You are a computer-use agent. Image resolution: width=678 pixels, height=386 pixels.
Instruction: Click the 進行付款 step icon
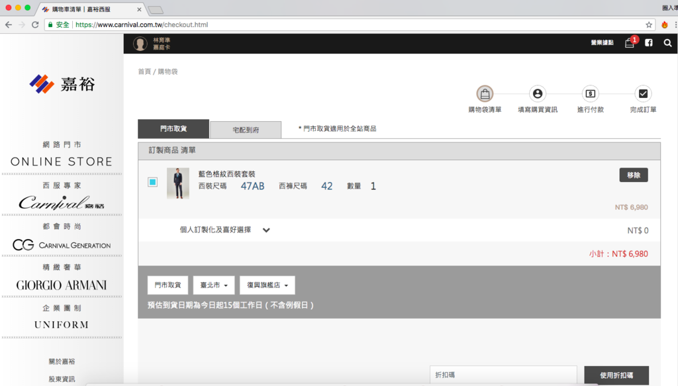click(x=590, y=93)
